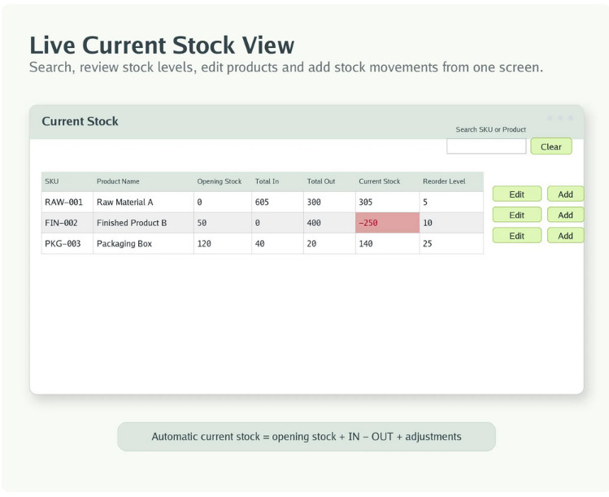Click the FIN-002 SKU cell
This screenshot has height=497, width=609.
67,223
